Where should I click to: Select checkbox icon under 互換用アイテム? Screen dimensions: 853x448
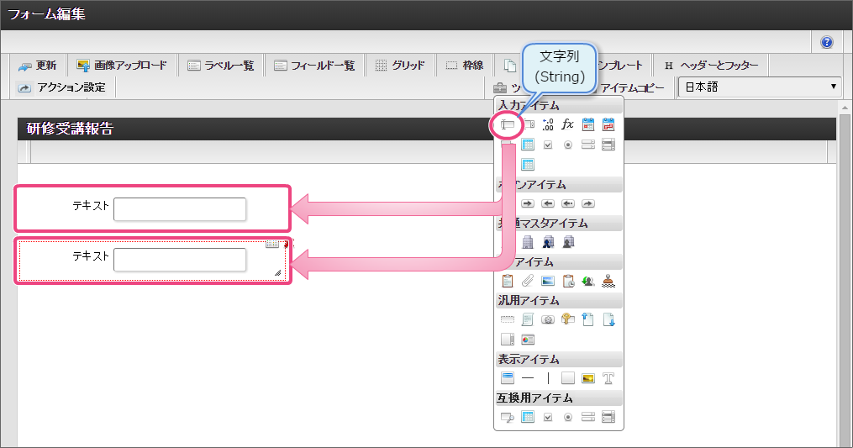tap(548, 417)
